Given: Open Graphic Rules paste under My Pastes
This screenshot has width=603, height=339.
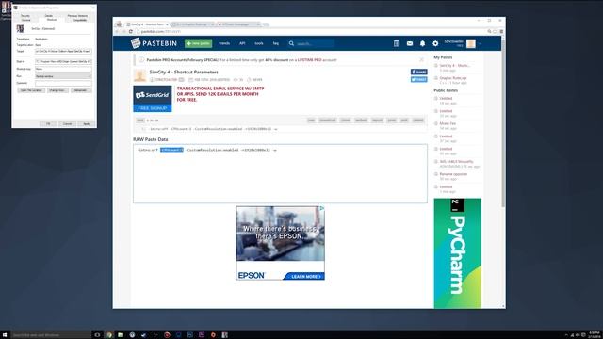Looking at the screenshot, I should coord(453,78).
